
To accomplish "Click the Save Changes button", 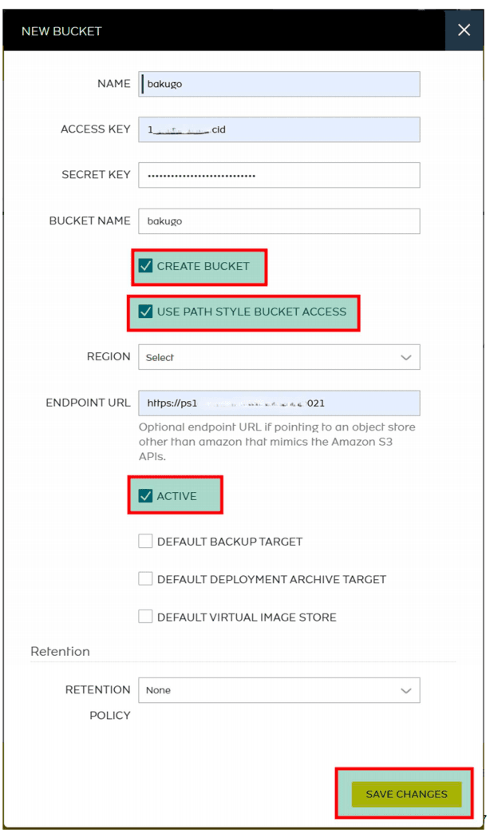I will tap(406, 794).
